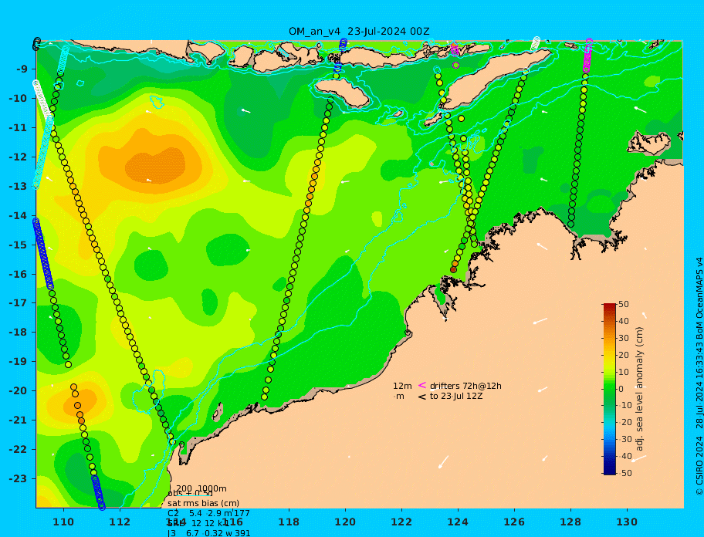Click the 'to 23 Jul 12Z' legend text
The width and height of the screenshot is (704, 537).
456,396
